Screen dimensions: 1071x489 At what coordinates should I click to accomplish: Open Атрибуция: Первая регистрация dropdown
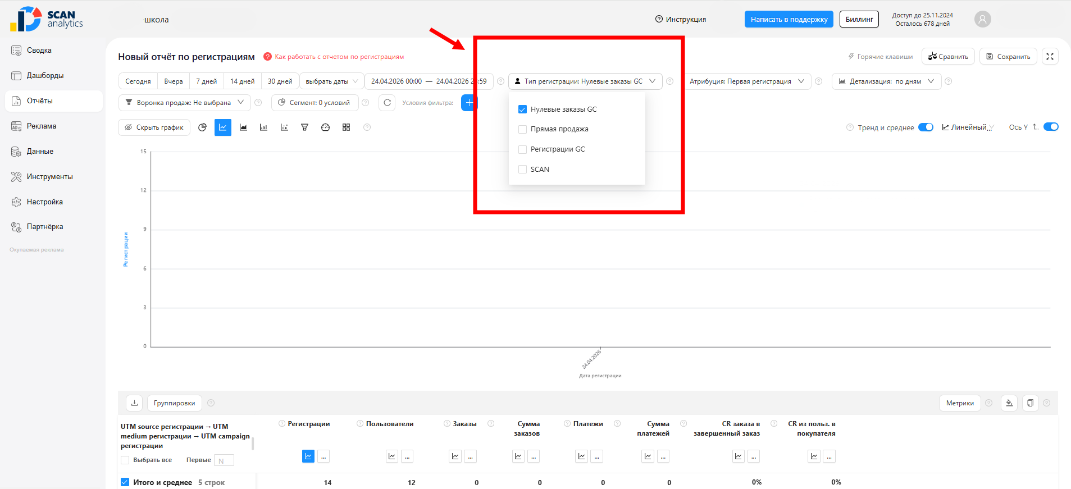(x=747, y=81)
